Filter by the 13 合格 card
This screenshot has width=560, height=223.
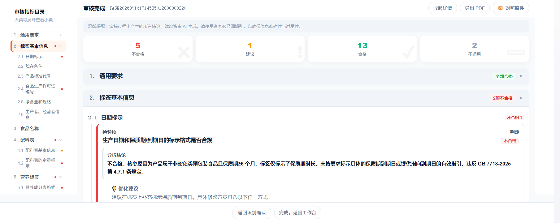tap(362, 49)
